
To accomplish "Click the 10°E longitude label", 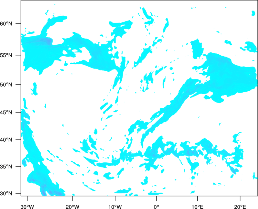I will pos(197,207).
